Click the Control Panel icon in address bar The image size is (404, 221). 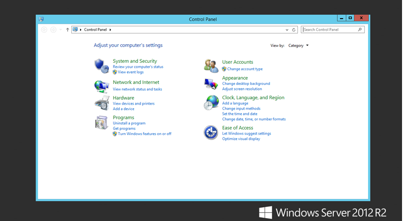[x=75, y=29]
